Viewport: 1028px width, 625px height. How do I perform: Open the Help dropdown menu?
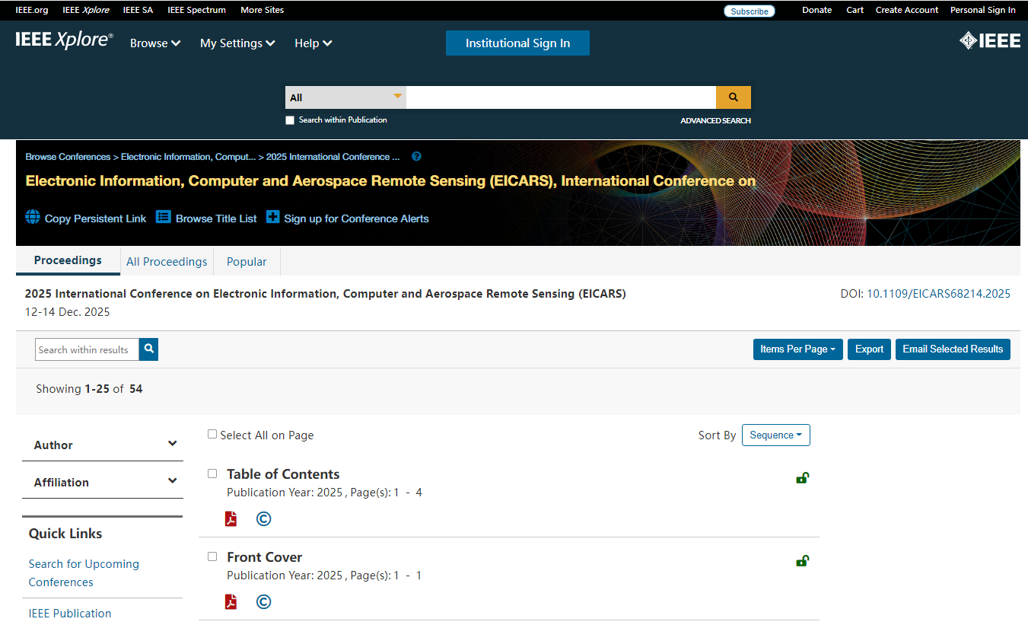[x=313, y=43]
